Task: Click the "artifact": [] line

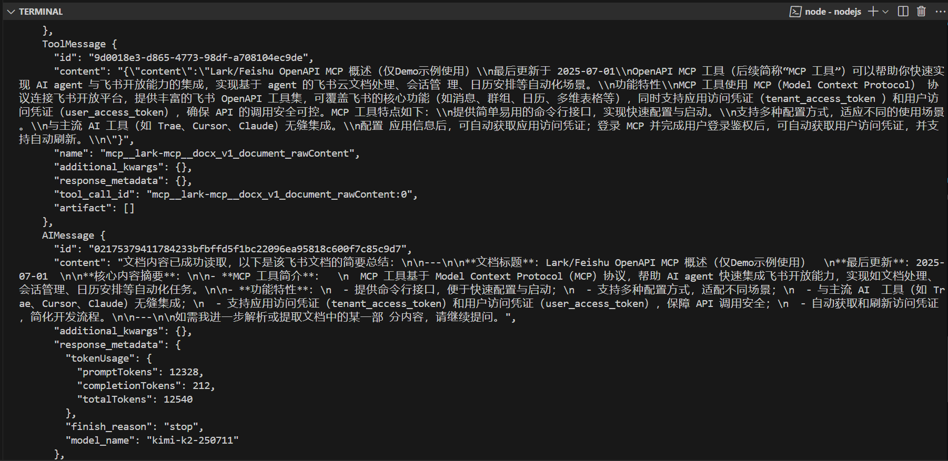Action: coord(94,208)
